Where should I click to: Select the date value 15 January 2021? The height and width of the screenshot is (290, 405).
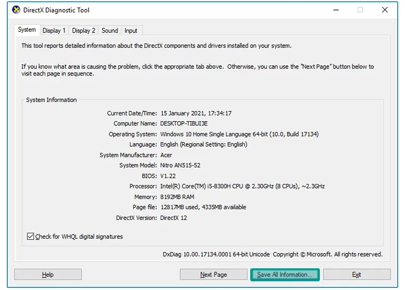pos(182,113)
